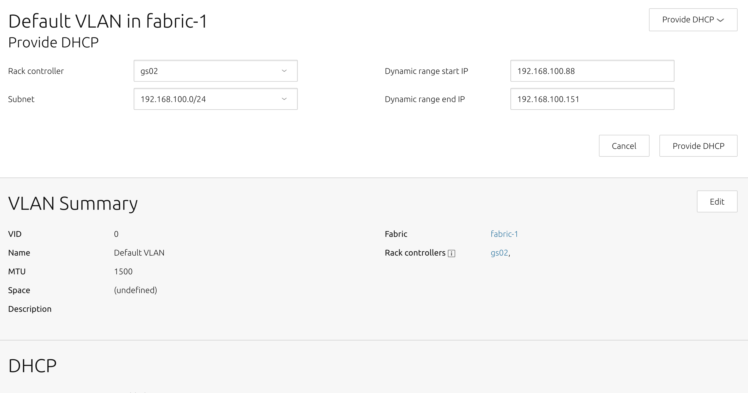Click the Subnet field label
Image resolution: width=748 pixels, height=393 pixels.
coord(21,99)
